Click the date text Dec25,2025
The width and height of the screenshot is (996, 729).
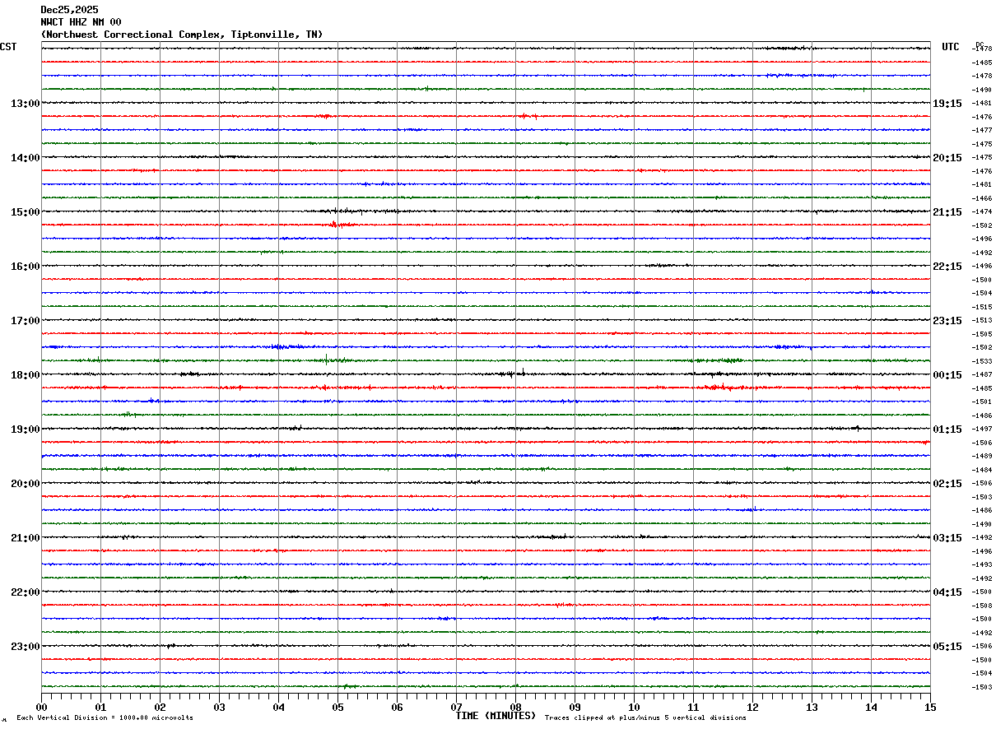click(x=69, y=10)
